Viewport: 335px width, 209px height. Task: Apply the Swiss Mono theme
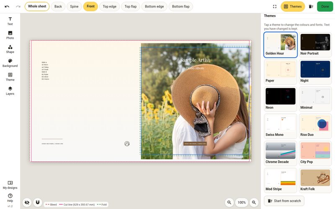pos(280,126)
